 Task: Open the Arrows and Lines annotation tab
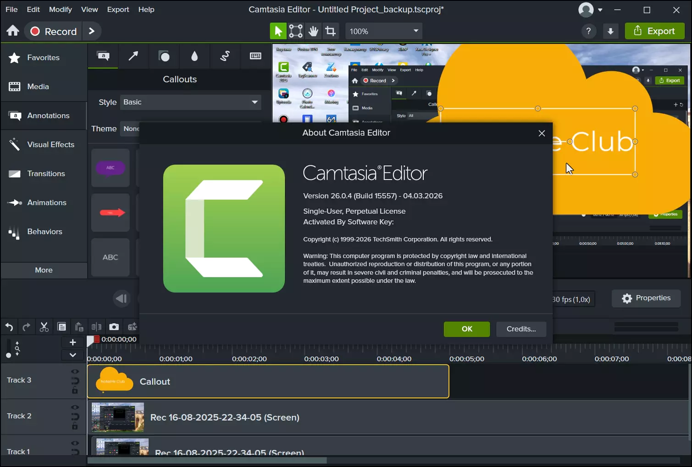point(133,56)
